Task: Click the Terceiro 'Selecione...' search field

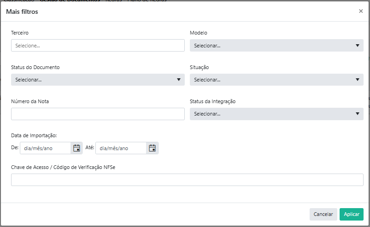Action: tap(98, 46)
